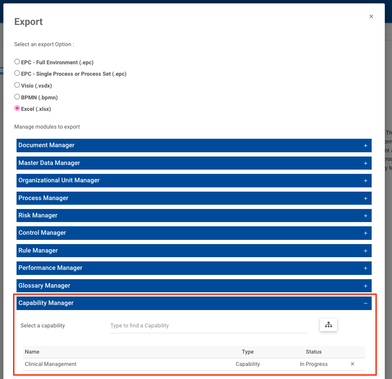Click the capability search input field

click(x=208, y=325)
